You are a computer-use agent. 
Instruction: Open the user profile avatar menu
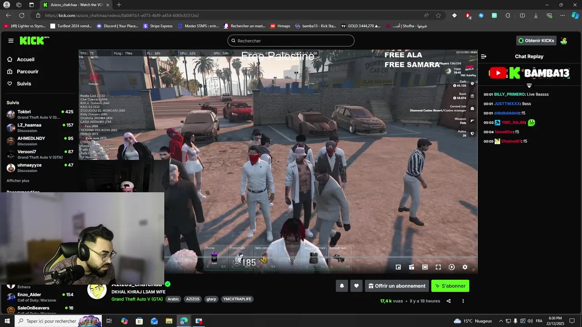564,40
